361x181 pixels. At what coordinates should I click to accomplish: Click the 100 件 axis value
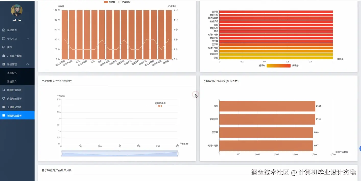click(x=57, y=10)
